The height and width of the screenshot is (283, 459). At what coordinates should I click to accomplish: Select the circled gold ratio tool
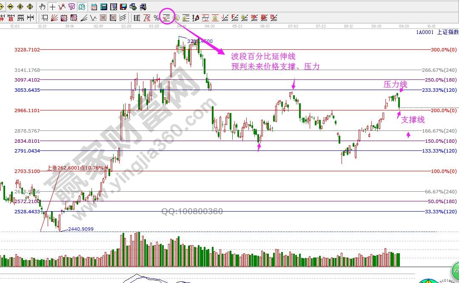176,18
